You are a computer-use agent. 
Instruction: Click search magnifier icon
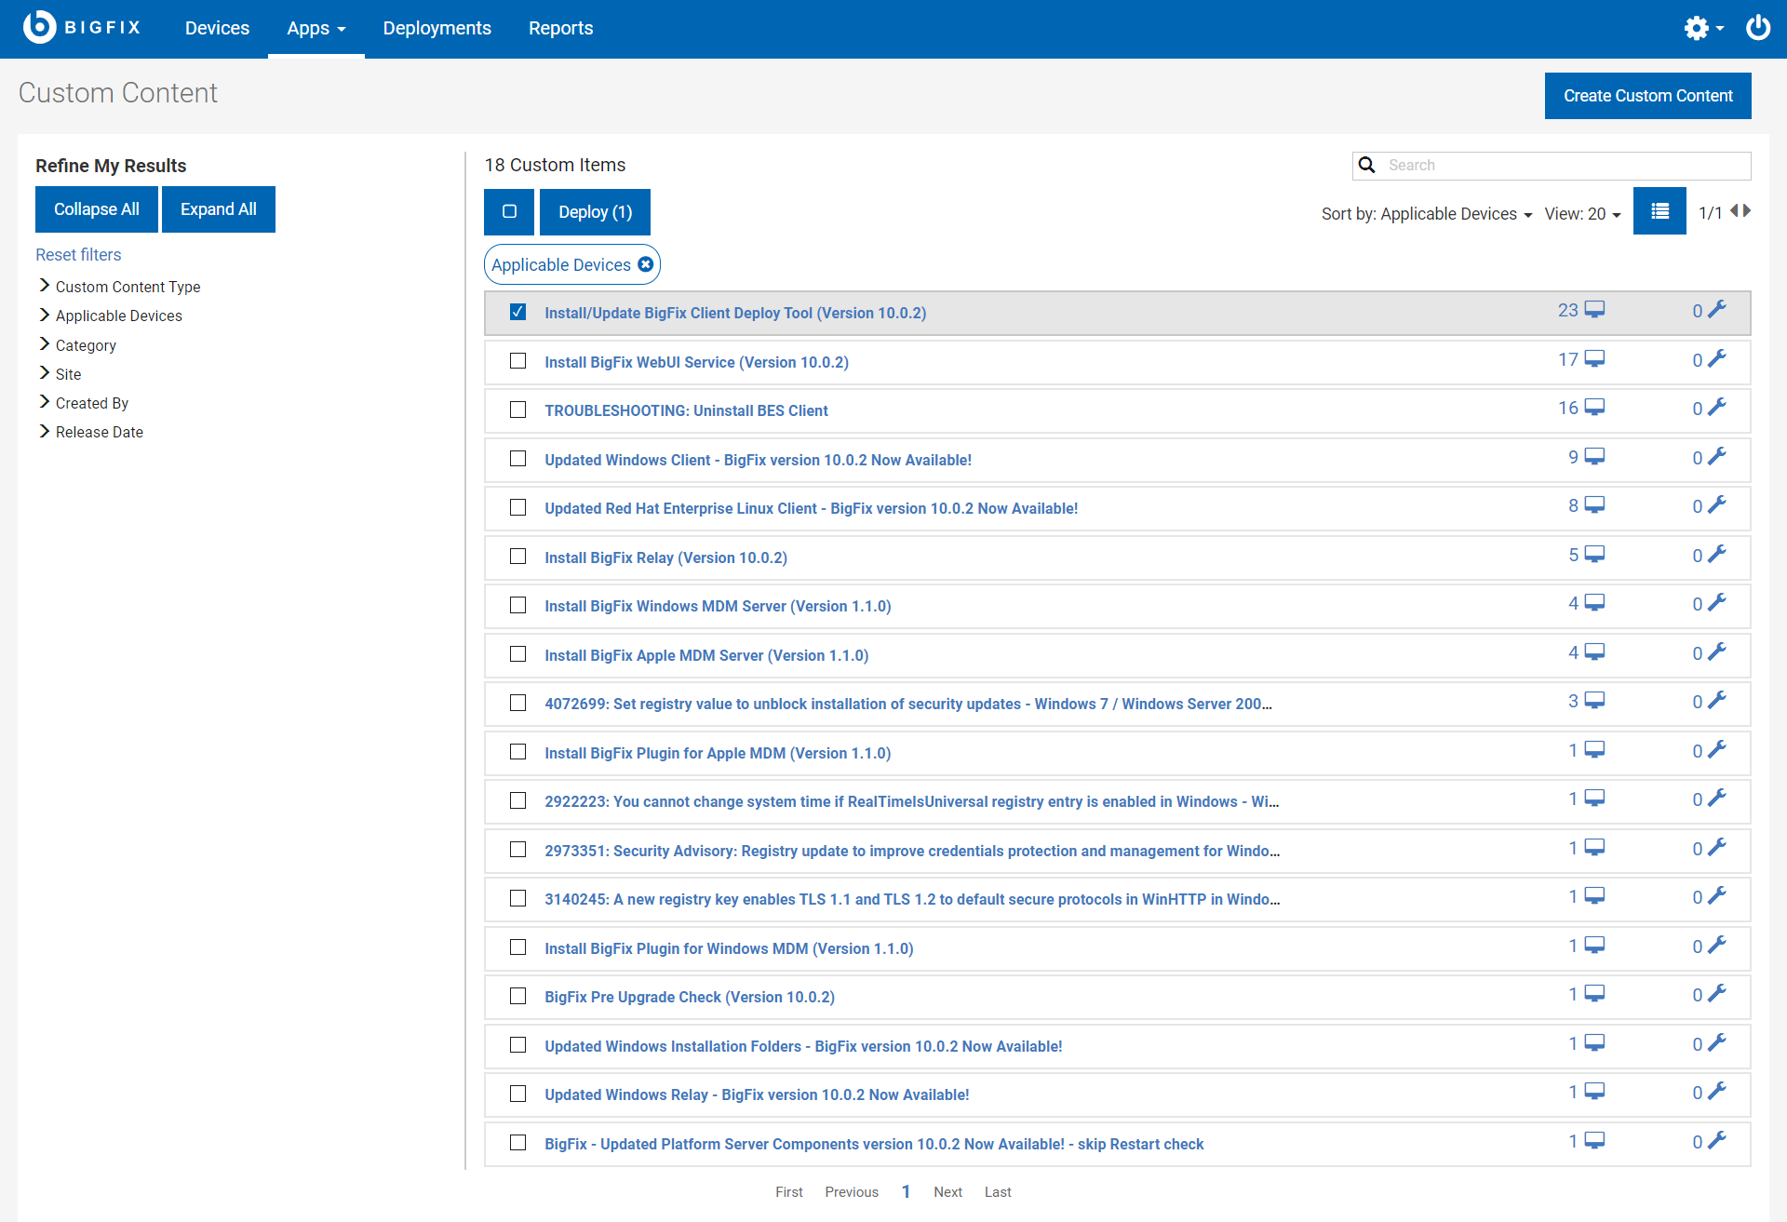pyautogui.click(x=1366, y=166)
